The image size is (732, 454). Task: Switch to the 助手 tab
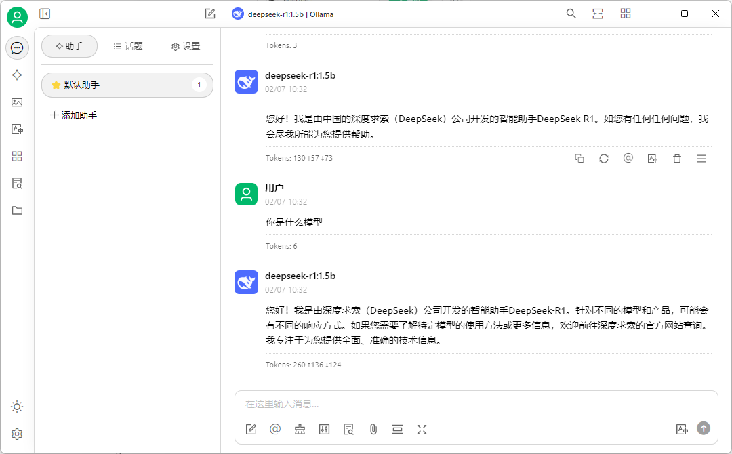click(70, 46)
